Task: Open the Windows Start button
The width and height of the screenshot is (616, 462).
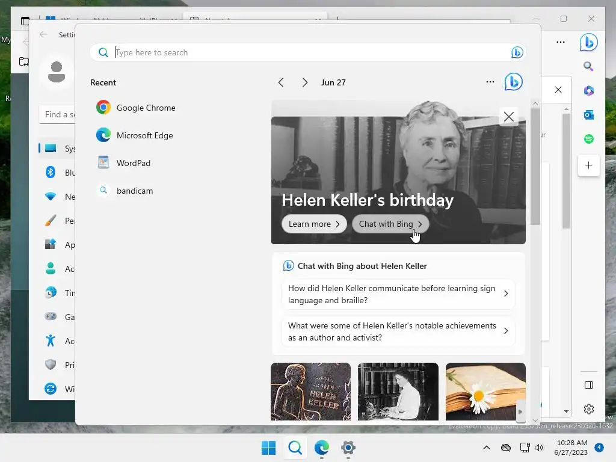Action: point(269,448)
